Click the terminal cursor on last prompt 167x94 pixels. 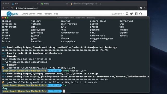click(64, 91)
